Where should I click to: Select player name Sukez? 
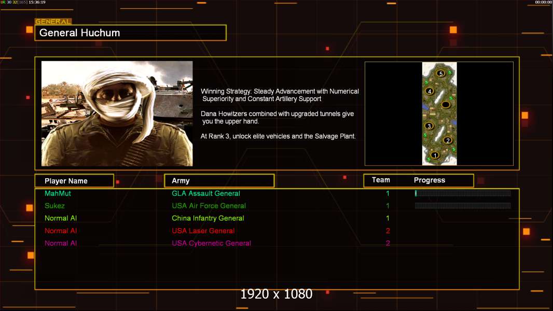click(54, 206)
